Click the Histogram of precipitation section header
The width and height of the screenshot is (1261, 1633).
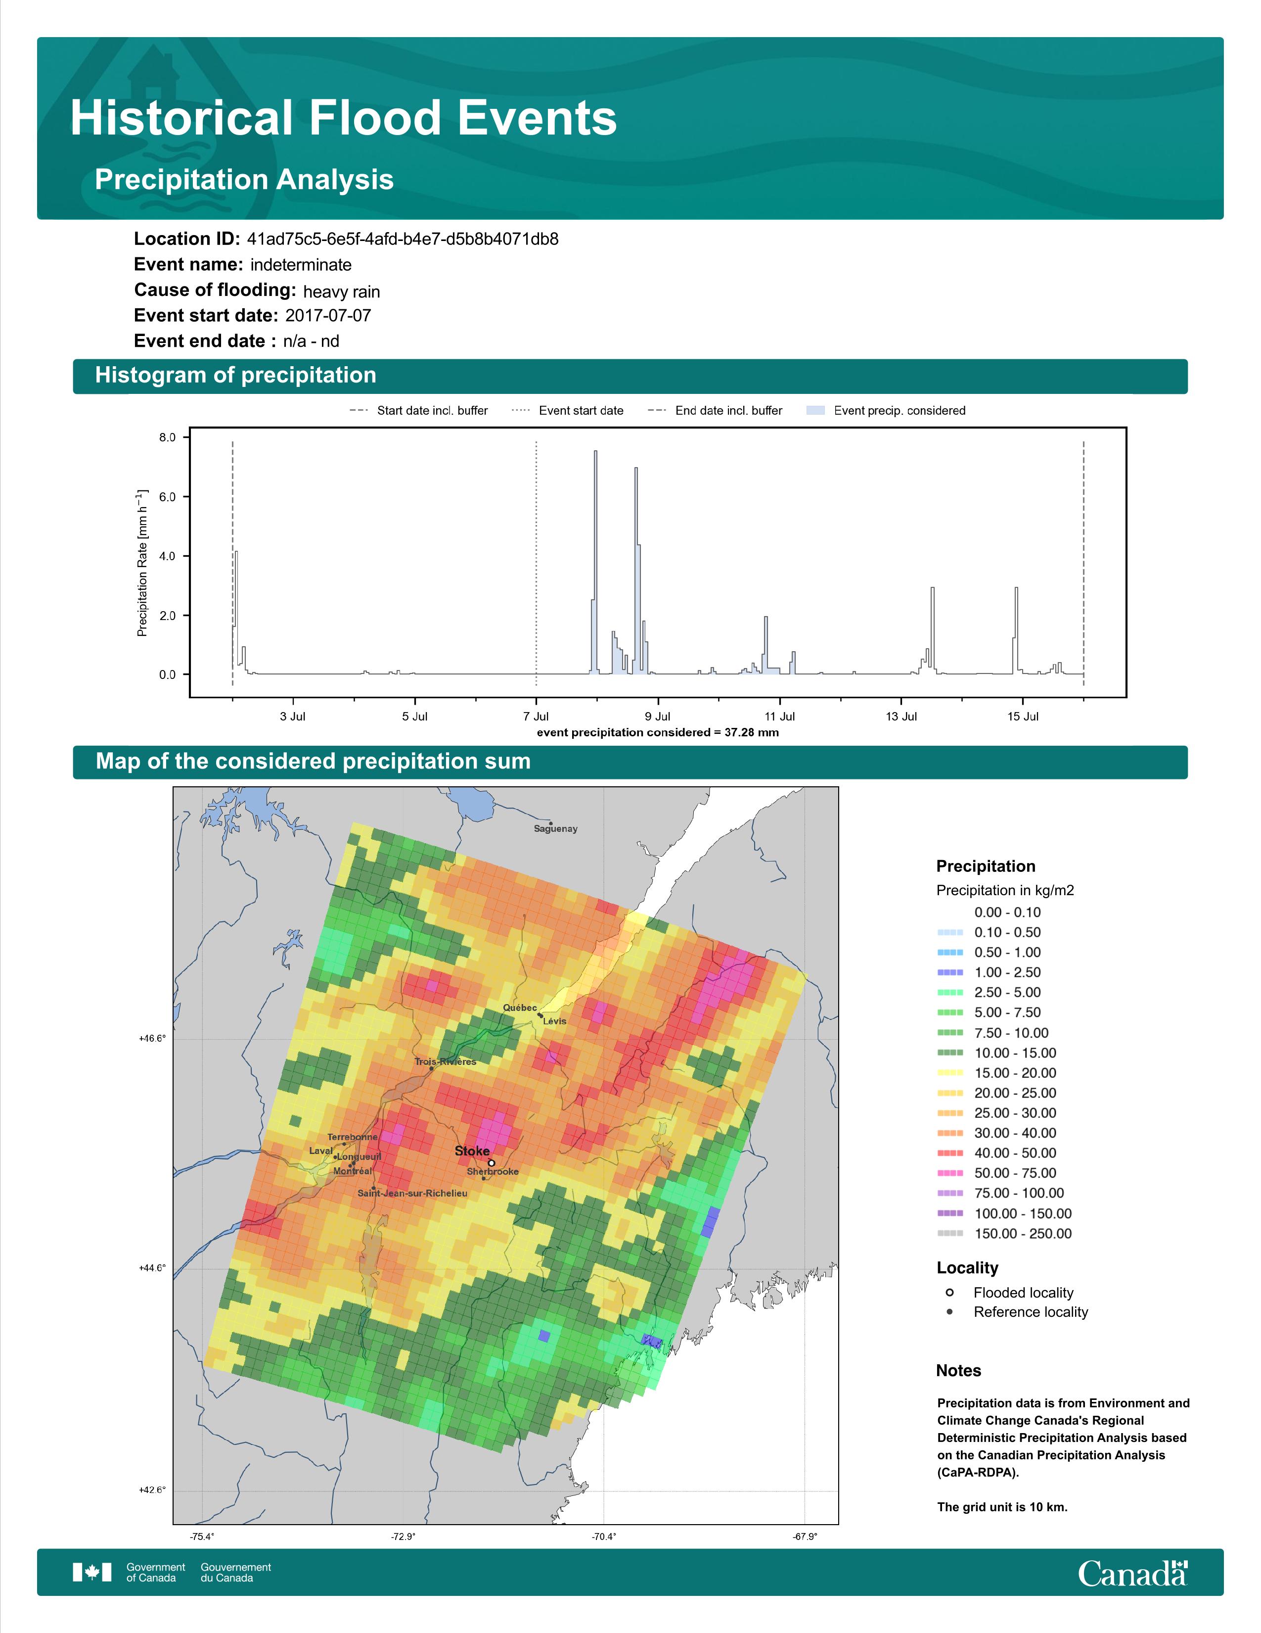click(630, 376)
